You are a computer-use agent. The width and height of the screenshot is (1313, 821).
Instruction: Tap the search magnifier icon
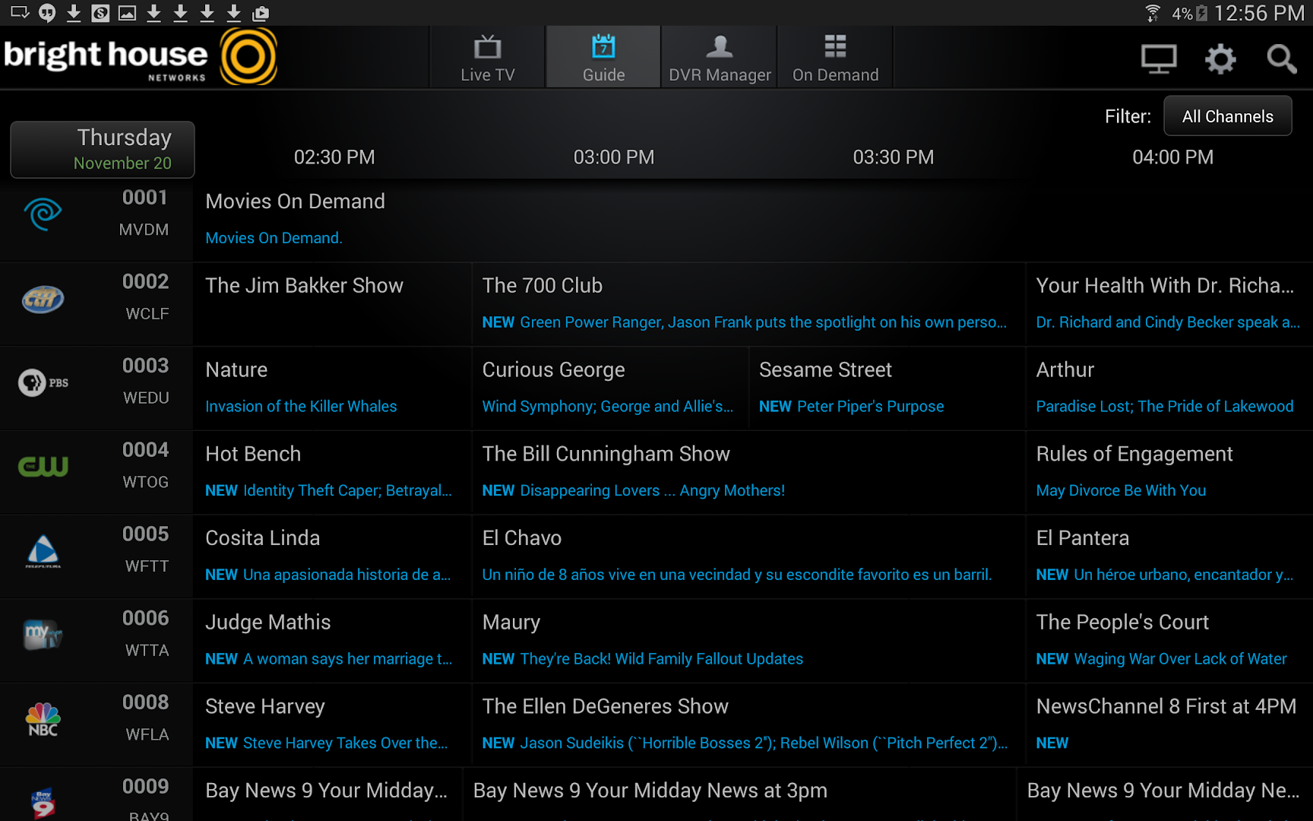[x=1281, y=59]
